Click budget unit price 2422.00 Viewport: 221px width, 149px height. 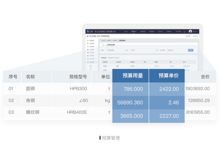pyautogui.click(x=169, y=89)
